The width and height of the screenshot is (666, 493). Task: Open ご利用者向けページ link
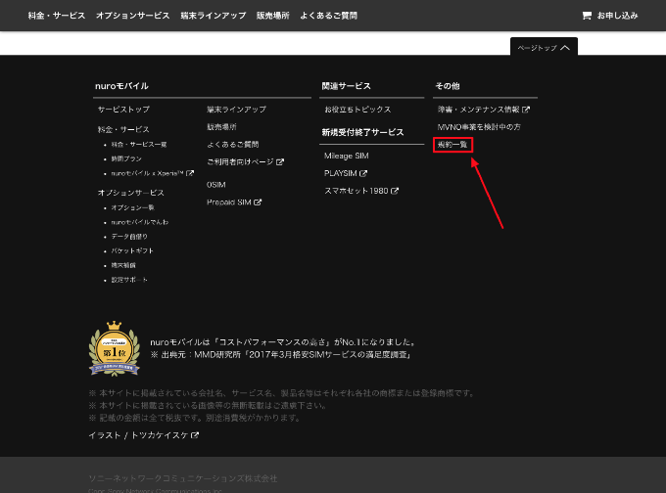pyautogui.click(x=240, y=161)
